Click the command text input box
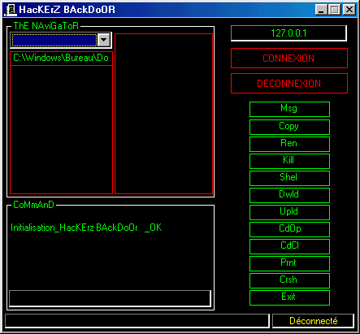This screenshot has width=360, height=334. click(x=110, y=298)
